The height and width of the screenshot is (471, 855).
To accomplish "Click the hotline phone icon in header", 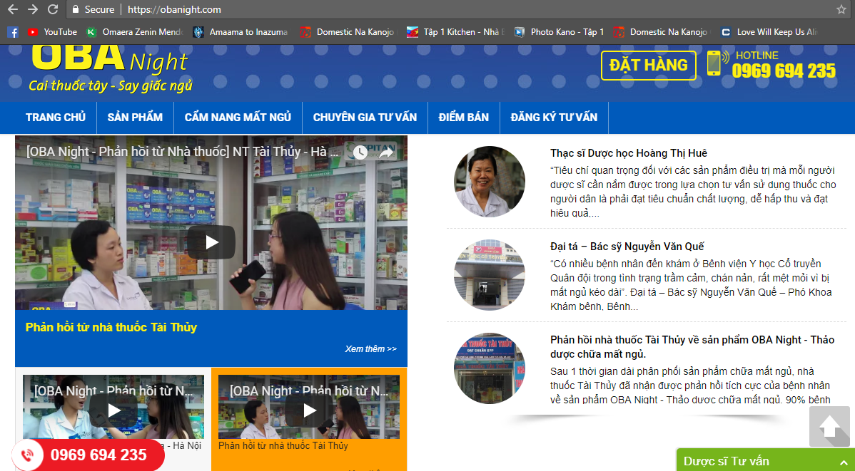I will coord(717,63).
